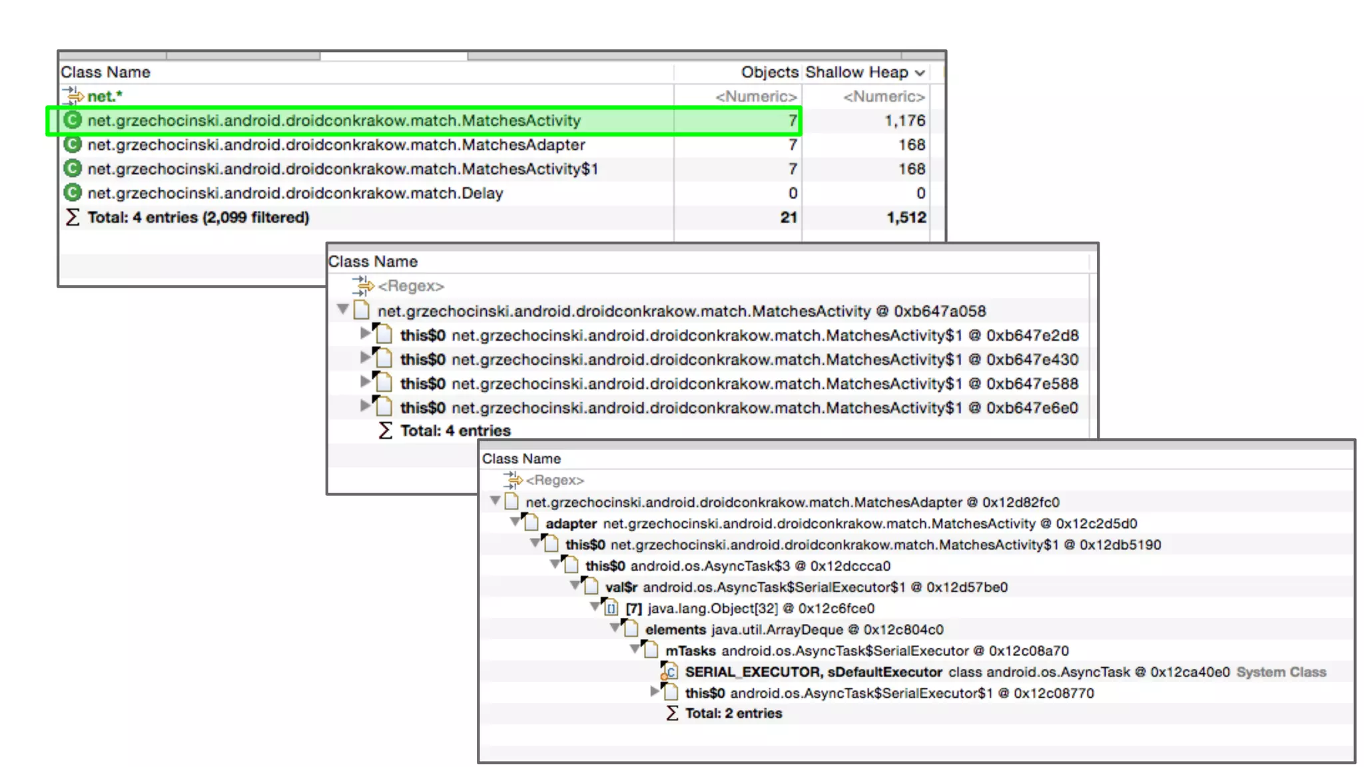The width and height of the screenshot is (1364, 767).
Task: Select the elements java.util.ArrayDeque row
Action: (793, 629)
